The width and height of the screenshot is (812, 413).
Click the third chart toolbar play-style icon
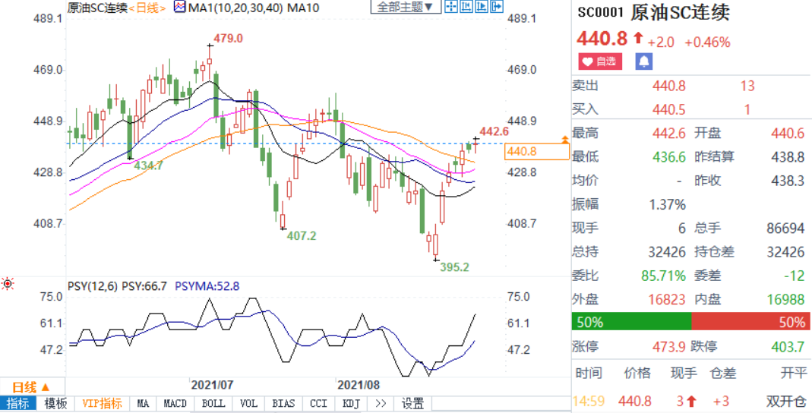click(x=482, y=8)
